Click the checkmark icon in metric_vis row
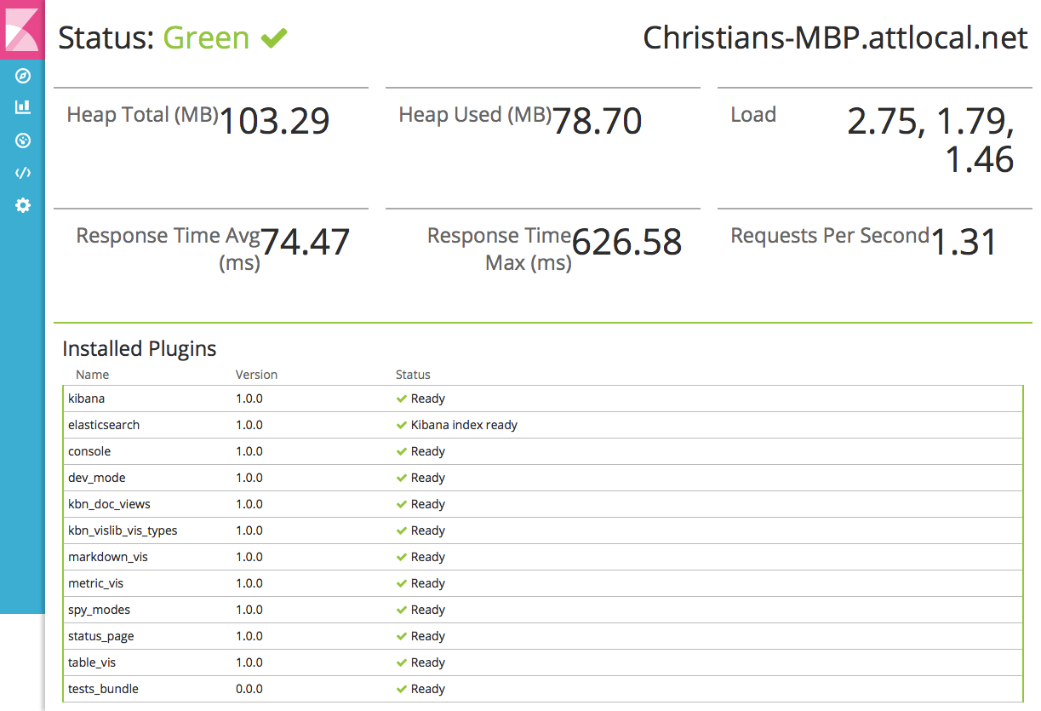Screen dimensions: 1041x711 pyautogui.click(x=401, y=583)
